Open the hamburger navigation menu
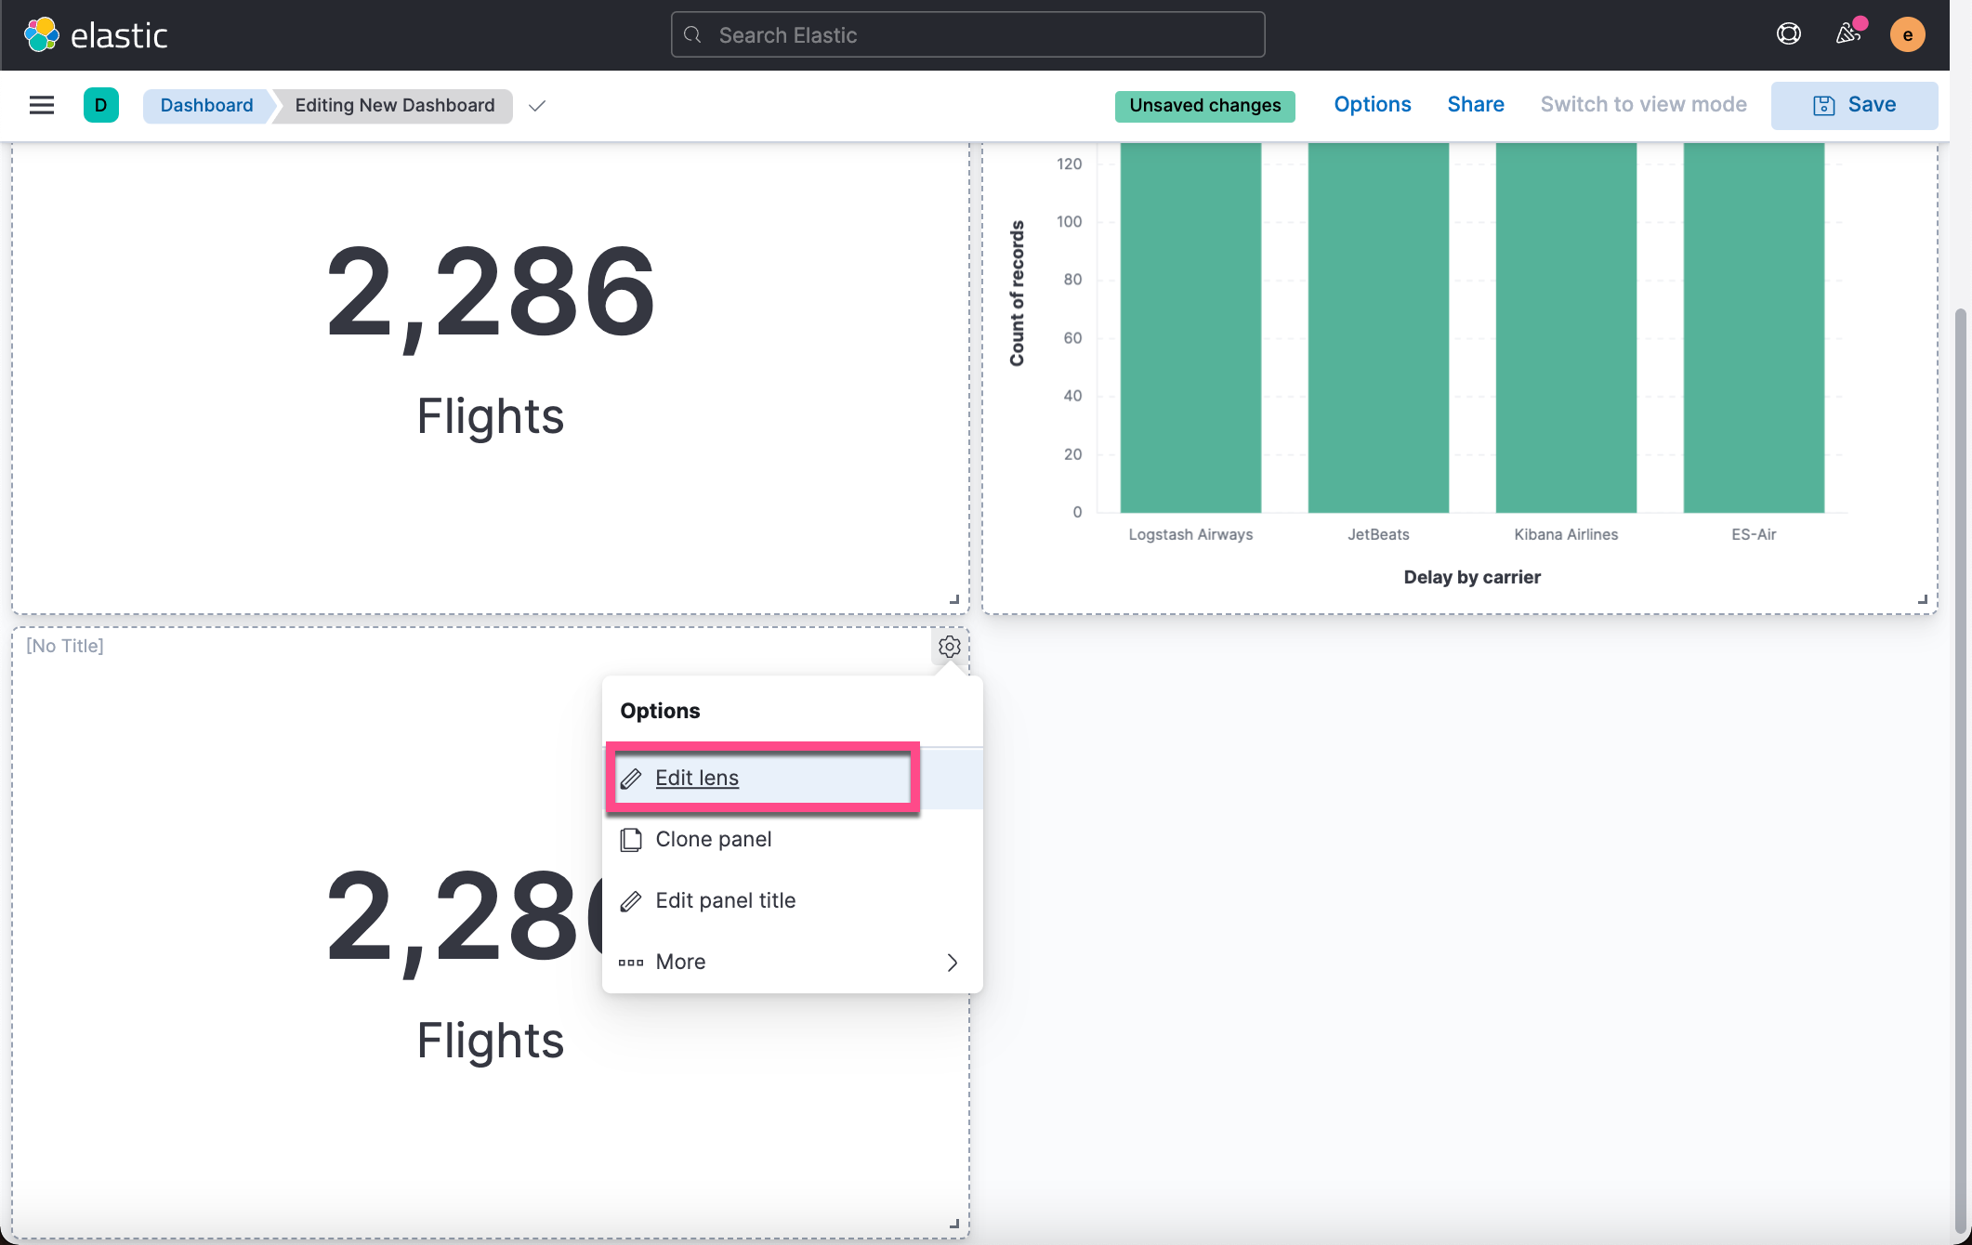Screen dimensions: 1972x1245 click(42, 105)
